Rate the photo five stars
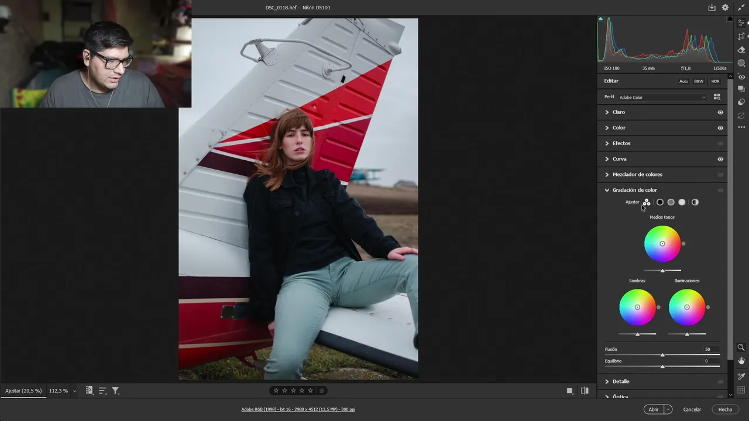This screenshot has width=749, height=421. point(310,391)
